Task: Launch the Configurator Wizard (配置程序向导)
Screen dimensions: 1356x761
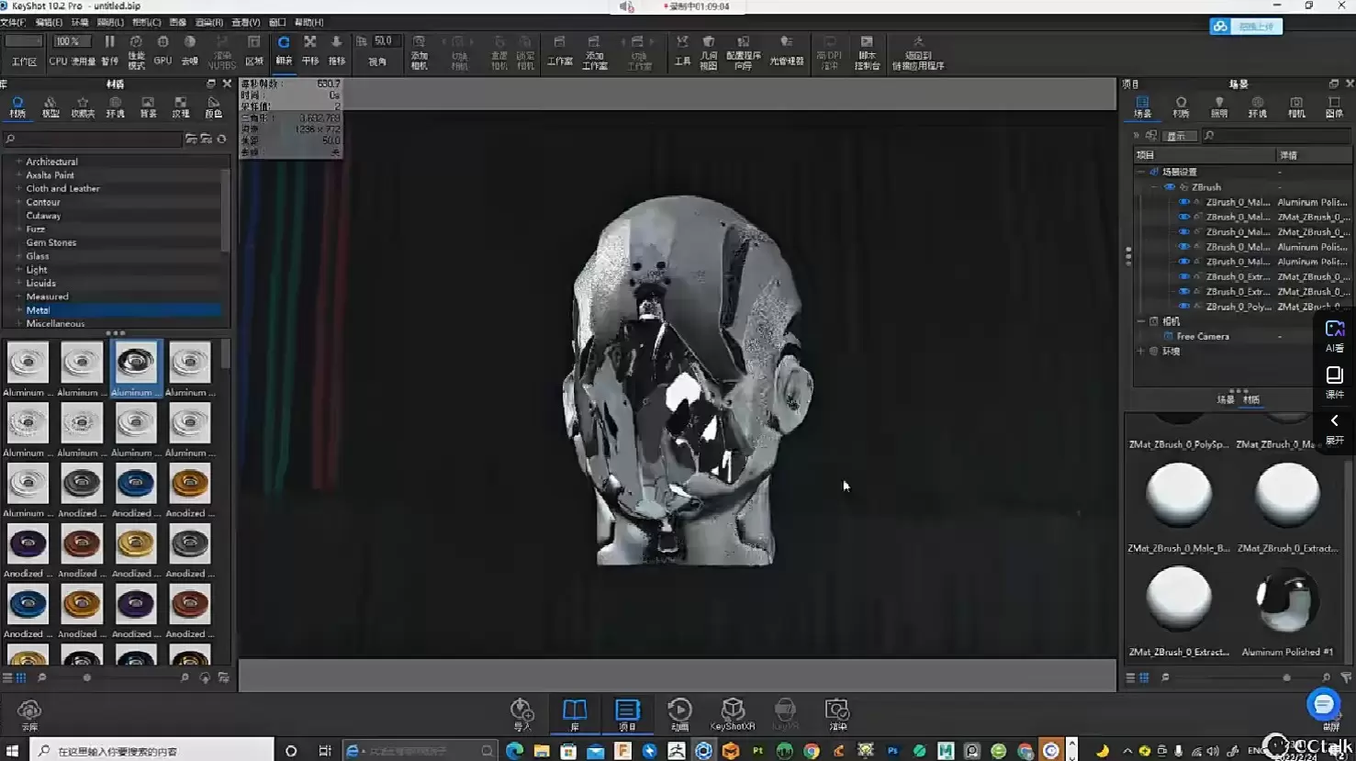Action: coord(744,52)
